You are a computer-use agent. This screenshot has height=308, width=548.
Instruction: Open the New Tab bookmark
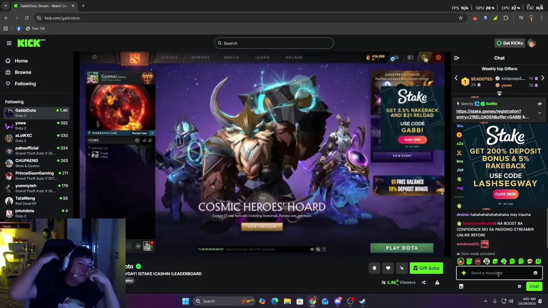click(35, 29)
